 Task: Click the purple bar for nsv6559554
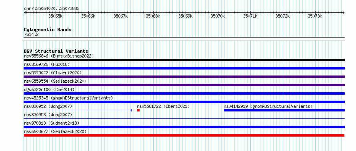184,85
